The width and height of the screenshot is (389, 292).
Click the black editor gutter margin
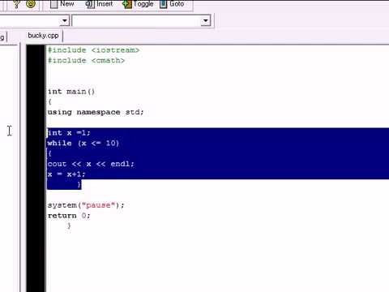click(x=36, y=168)
